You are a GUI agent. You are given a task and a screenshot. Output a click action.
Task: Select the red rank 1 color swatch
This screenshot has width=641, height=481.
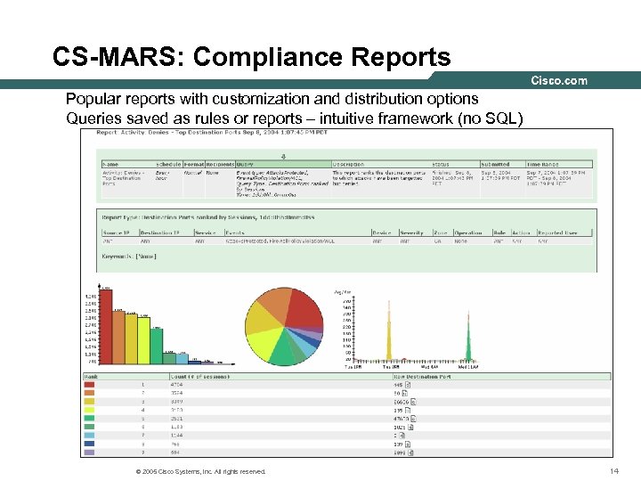click(x=89, y=385)
